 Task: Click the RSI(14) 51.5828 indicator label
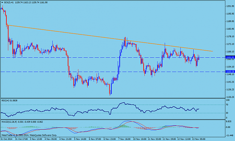pos(9,100)
